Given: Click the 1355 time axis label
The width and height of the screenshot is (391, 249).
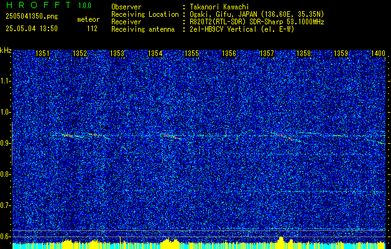Looking at the screenshot, I should pyautogui.click(x=191, y=54).
